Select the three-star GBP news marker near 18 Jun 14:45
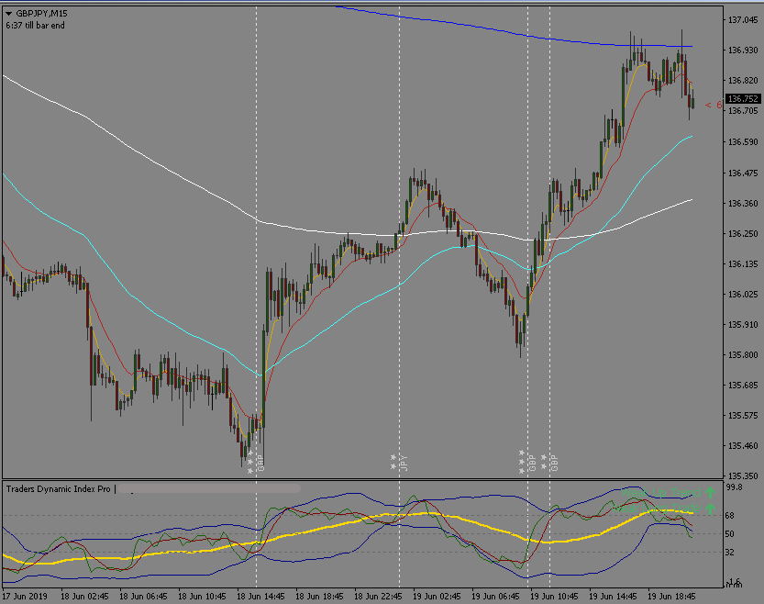Image resolution: width=764 pixels, height=604 pixels. pyautogui.click(x=256, y=463)
